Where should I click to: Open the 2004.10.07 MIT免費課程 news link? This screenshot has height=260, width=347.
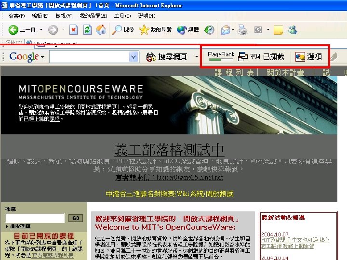(295, 243)
